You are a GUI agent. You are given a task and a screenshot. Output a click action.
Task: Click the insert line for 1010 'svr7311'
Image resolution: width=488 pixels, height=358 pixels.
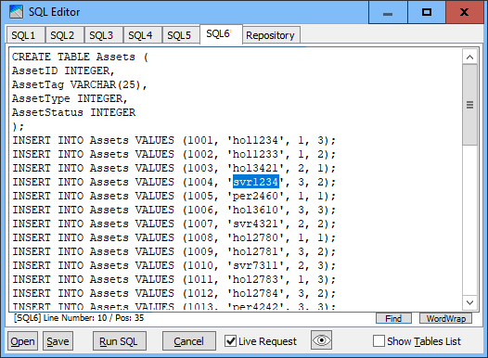tap(174, 265)
